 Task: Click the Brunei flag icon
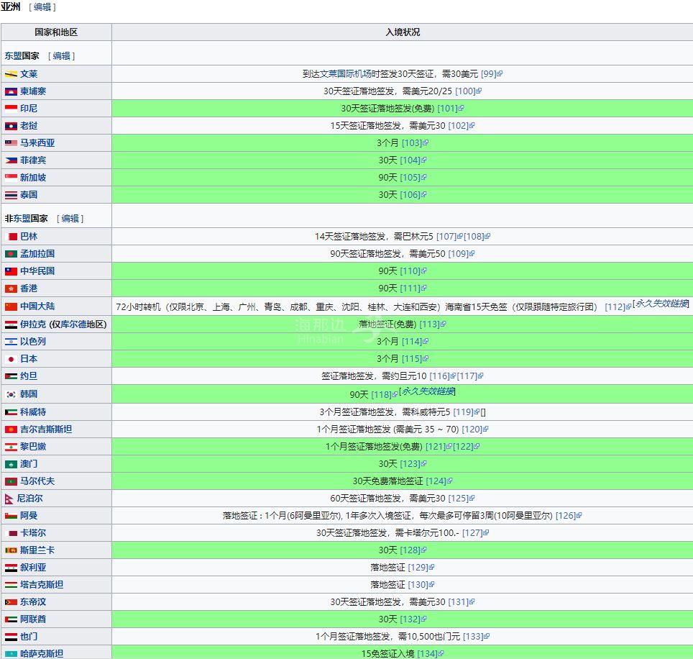(11, 74)
